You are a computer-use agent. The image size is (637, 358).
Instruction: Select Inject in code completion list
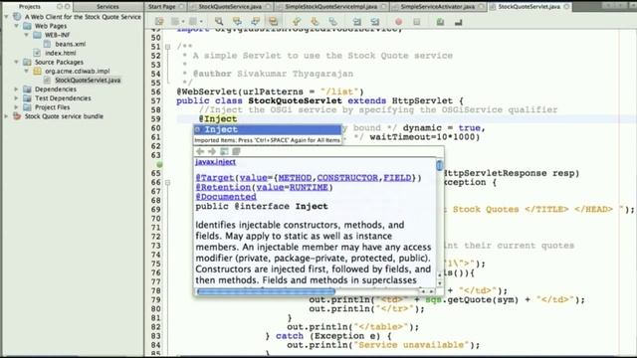point(268,129)
